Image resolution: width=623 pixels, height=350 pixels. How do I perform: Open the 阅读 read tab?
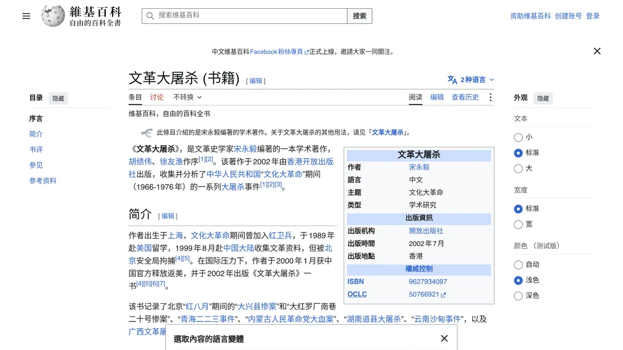click(415, 97)
